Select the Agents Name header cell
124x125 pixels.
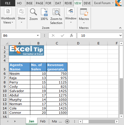click(20, 67)
